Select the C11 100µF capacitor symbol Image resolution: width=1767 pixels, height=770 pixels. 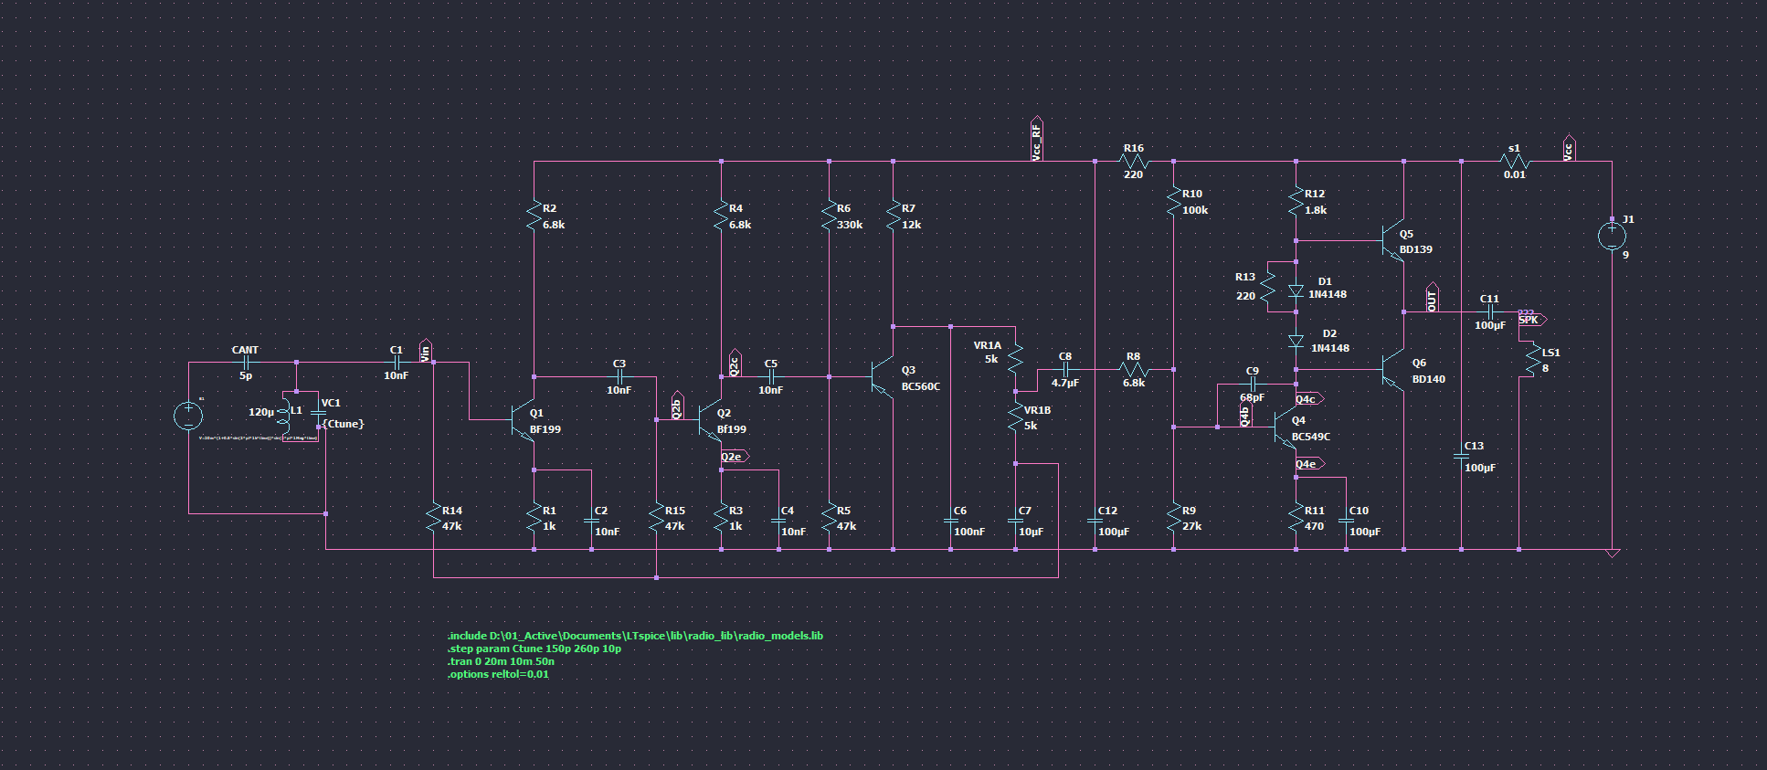coord(1489,312)
